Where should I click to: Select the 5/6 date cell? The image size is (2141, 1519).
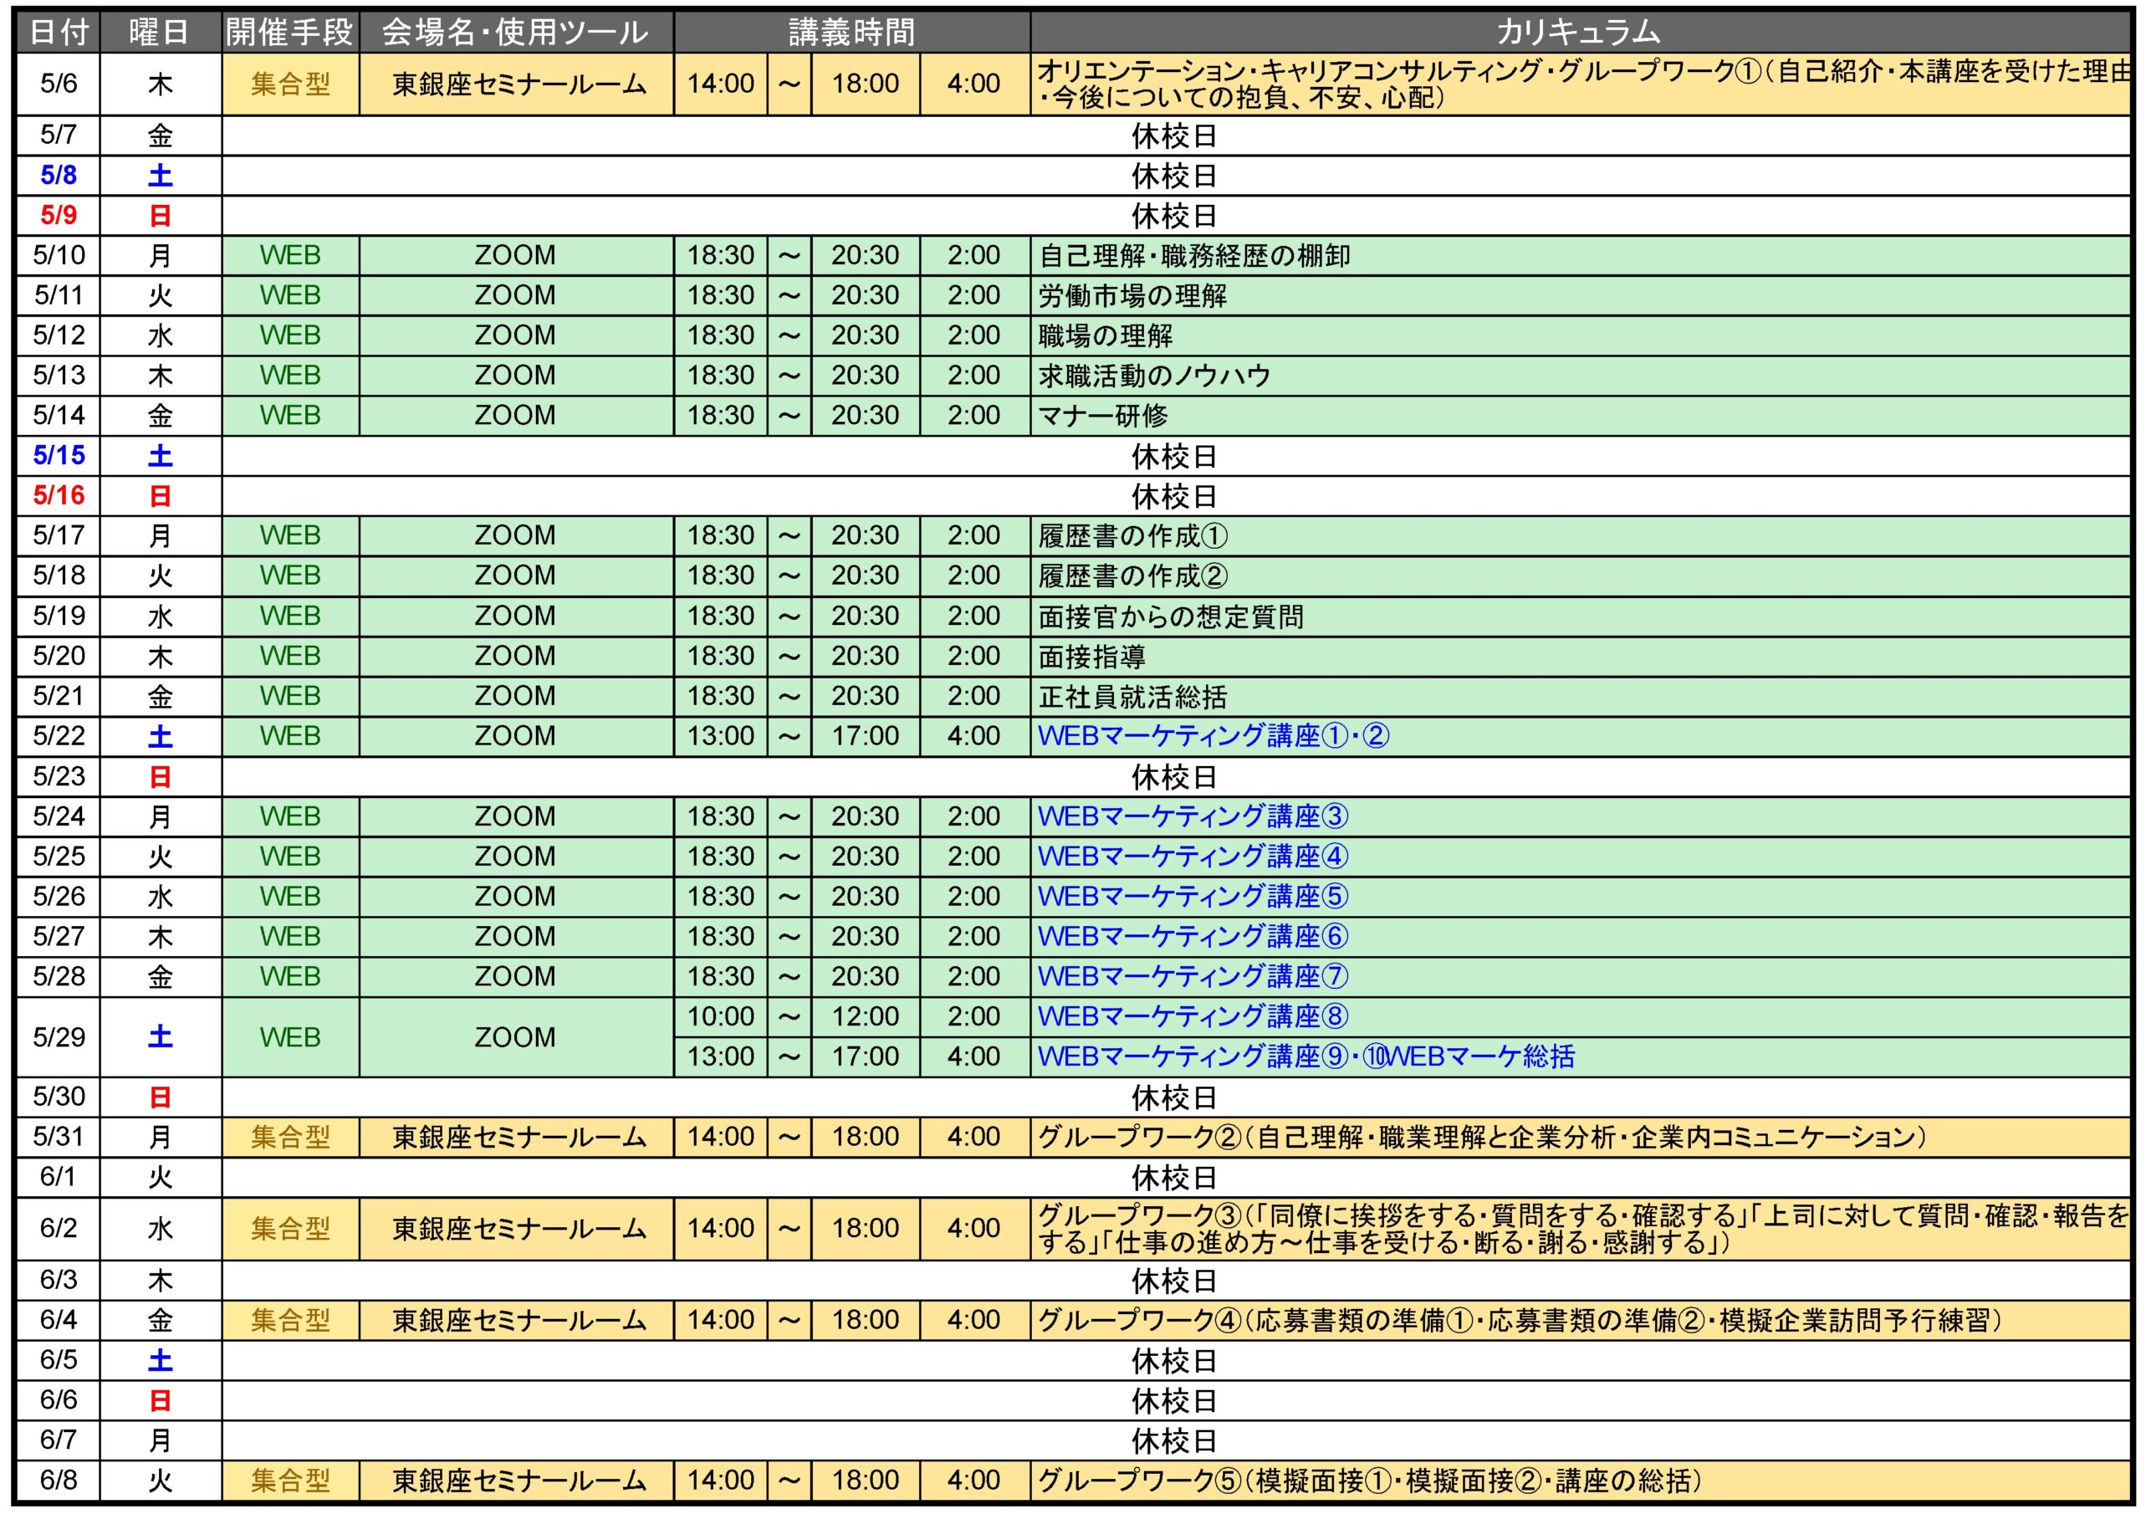click(x=58, y=84)
